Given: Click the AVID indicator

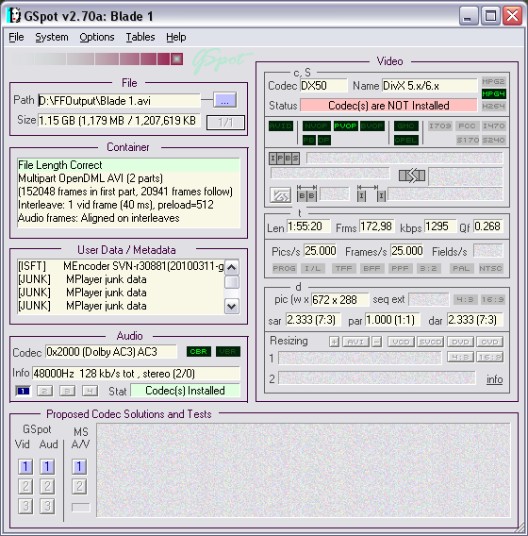Looking at the screenshot, I should [x=281, y=126].
